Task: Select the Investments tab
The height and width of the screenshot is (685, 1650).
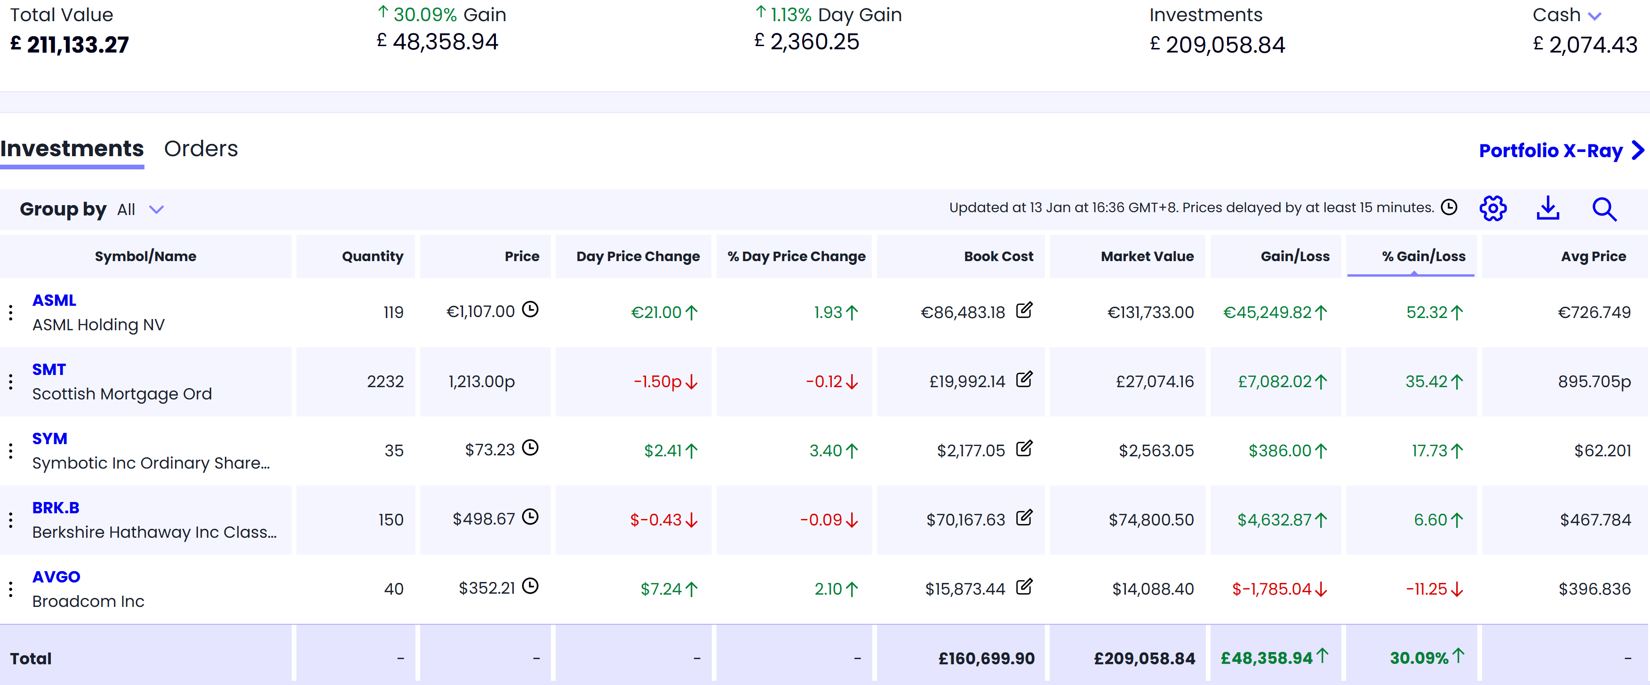Action: pos(72,149)
